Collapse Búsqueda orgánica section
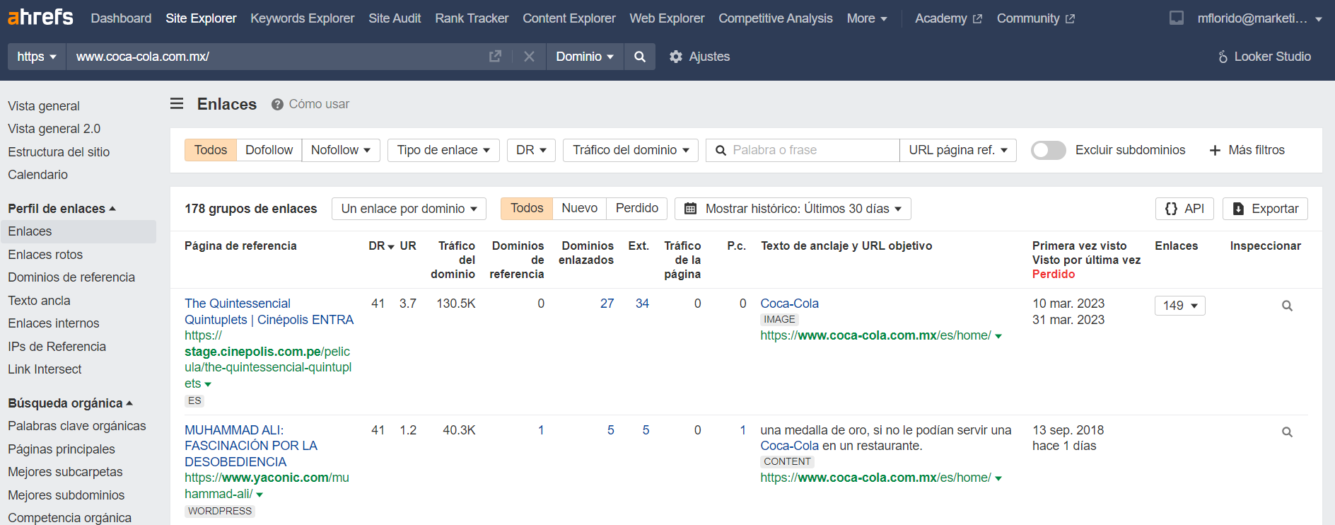The height and width of the screenshot is (525, 1335). (70, 403)
